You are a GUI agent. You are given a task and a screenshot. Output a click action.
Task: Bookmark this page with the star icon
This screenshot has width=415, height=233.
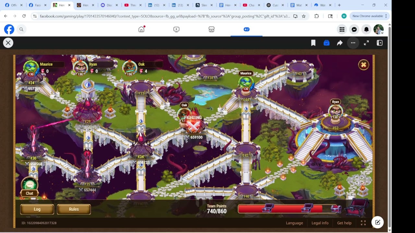[303, 16]
